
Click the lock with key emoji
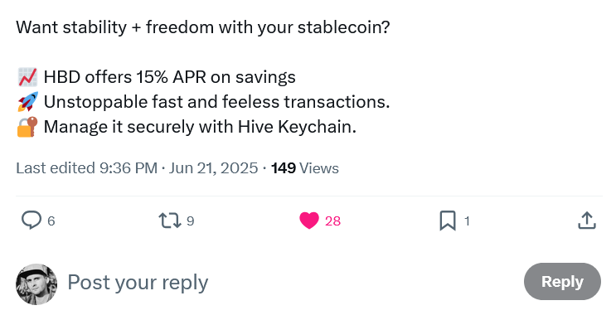pos(27,127)
